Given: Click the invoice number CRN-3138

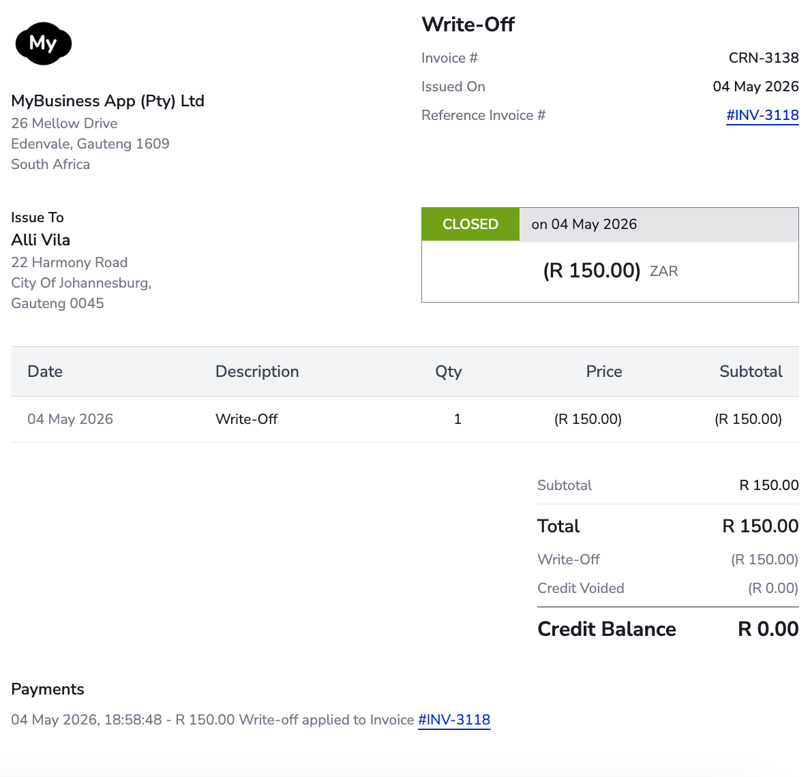Looking at the screenshot, I should [x=764, y=58].
